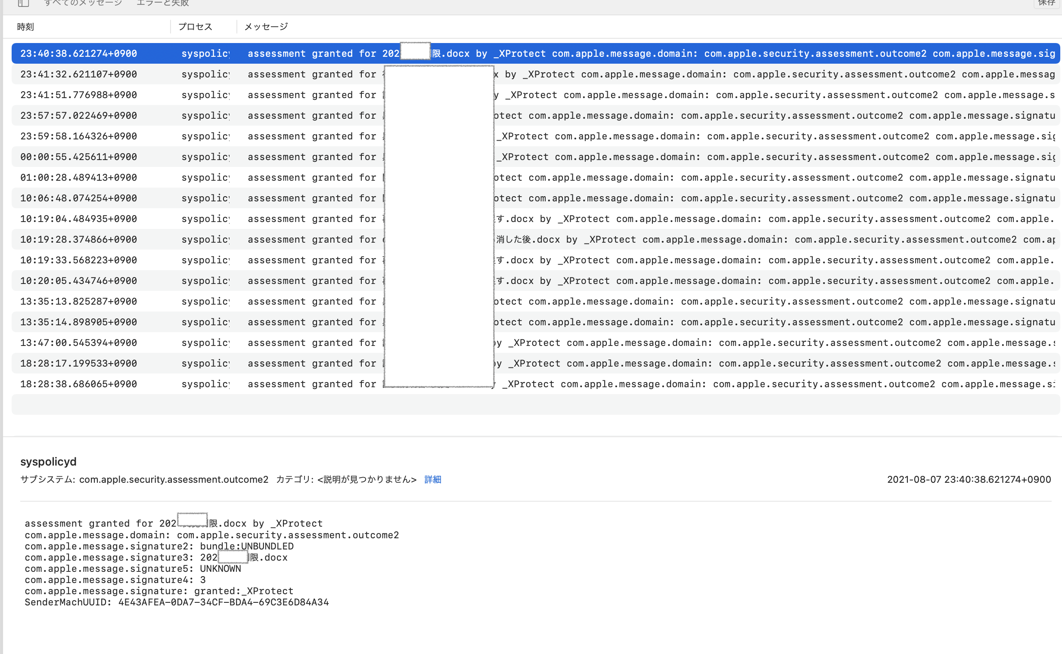The width and height of the screenshot is (1062, 654).
Task: Select the log entry at 23:41:32.621107
Action: (78, 74)
